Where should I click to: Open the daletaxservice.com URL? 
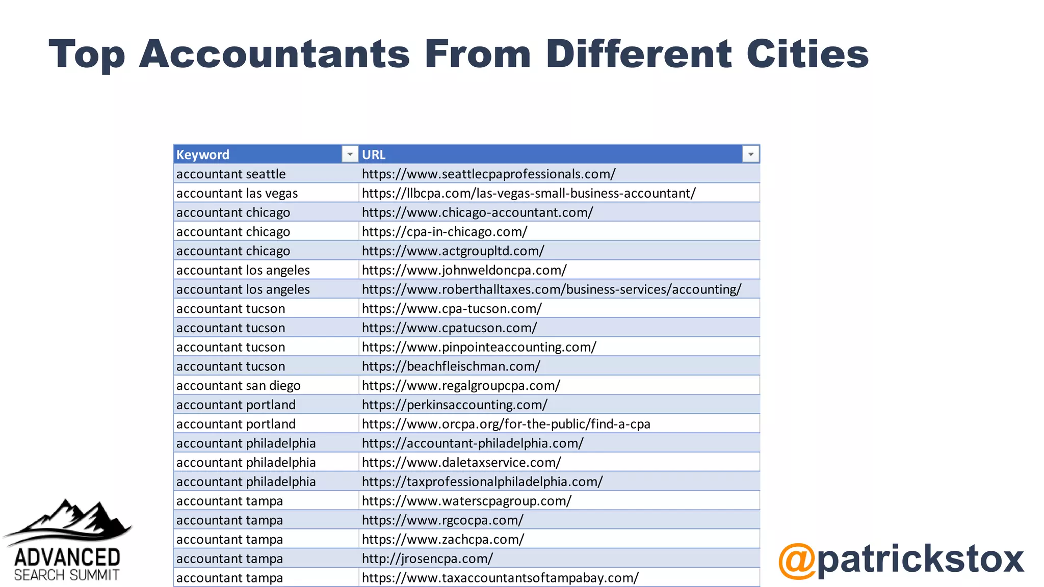click(461, 462)
